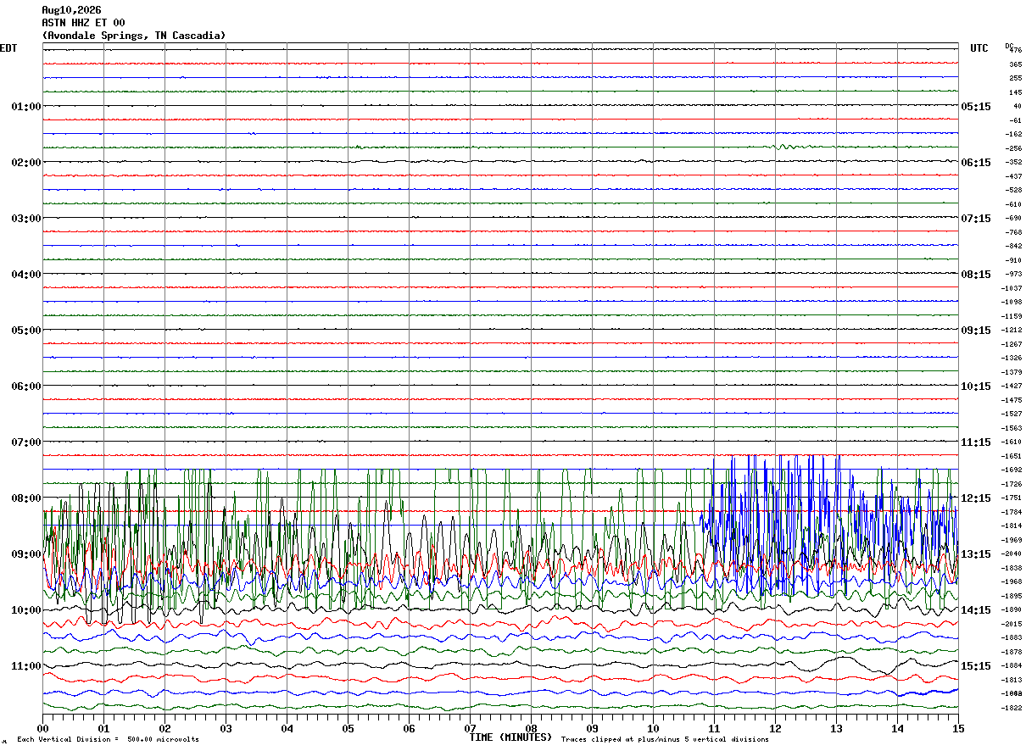Click the "01:00" EDT time label
This screenshot has width=1026, height=751.
pyautogui.click(x=25, y=107)
